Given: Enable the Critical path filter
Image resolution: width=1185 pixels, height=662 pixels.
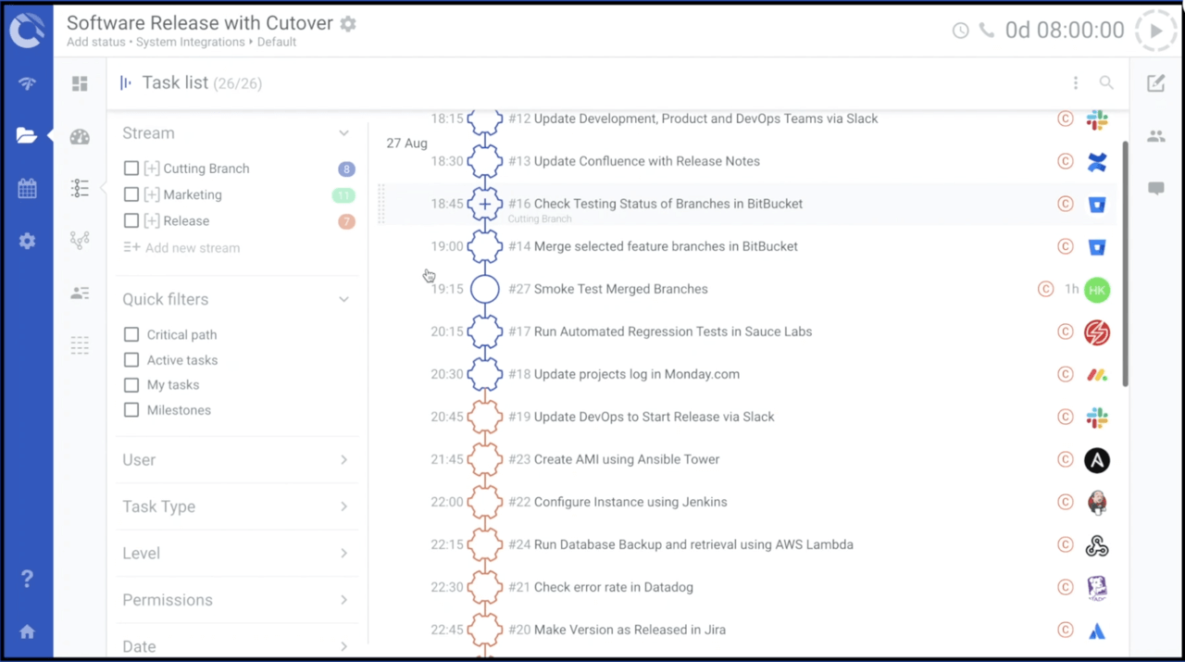Looking at the screenshot, I should [130, 334].
